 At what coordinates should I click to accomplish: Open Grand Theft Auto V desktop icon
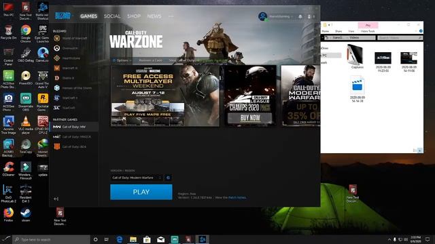(43, 79)
